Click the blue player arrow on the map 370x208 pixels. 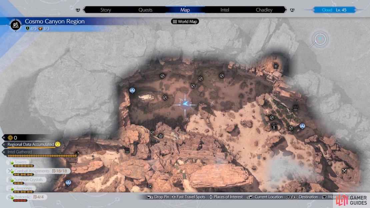pyautogui.click(x=185, y=104)
